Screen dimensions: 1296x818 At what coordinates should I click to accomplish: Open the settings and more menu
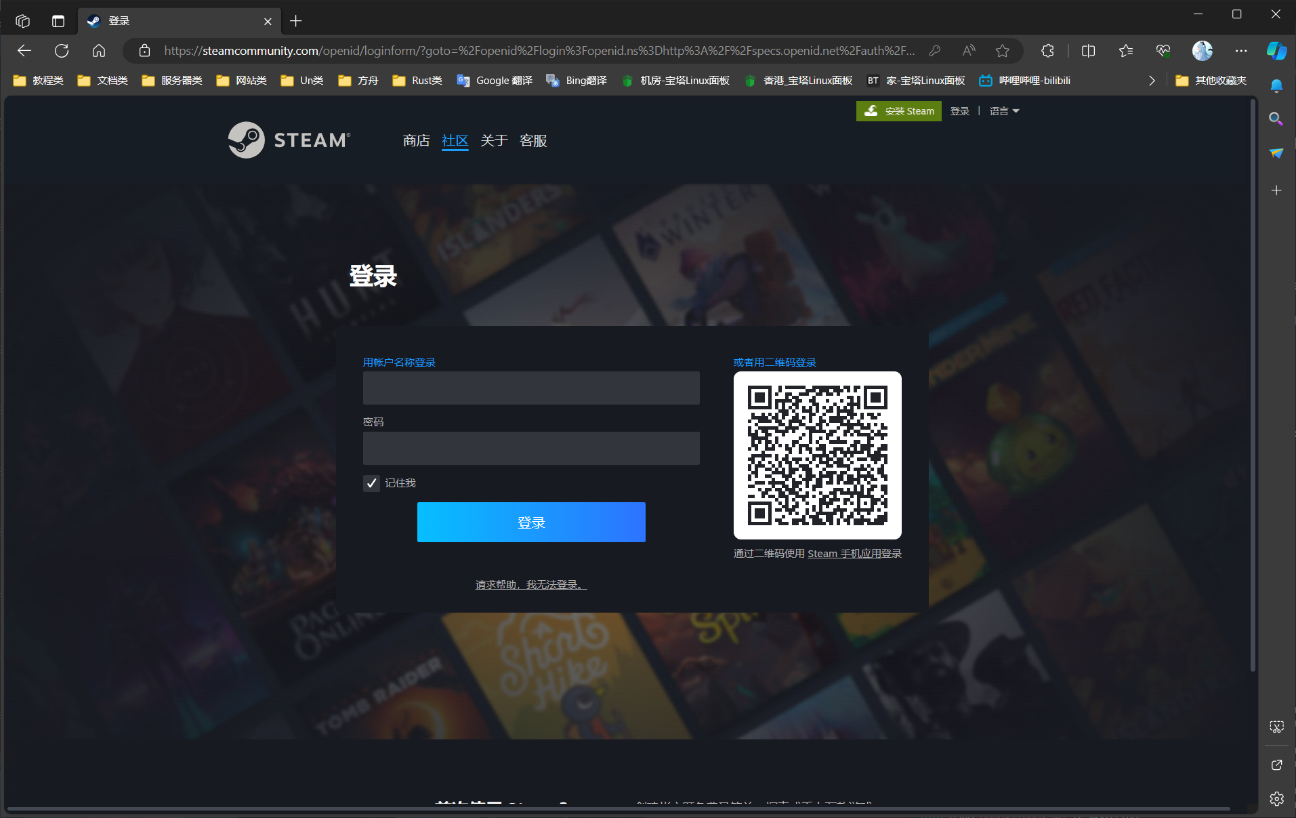(1241, 51)
